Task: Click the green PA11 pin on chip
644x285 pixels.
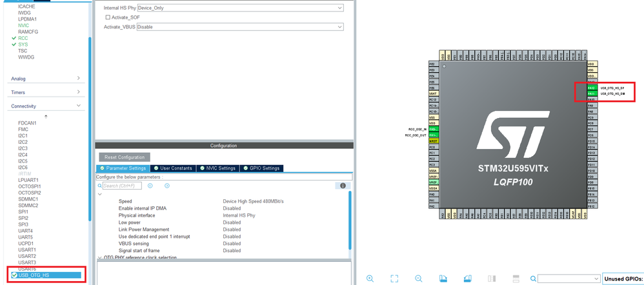Action: point(591,93)
